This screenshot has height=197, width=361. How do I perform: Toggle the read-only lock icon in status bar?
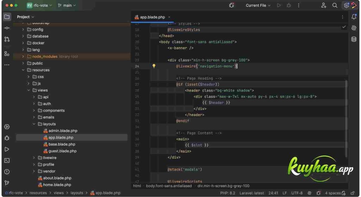tap(353, 193)
